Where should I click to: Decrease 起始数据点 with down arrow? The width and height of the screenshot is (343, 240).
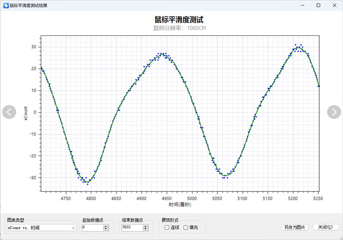106,230
